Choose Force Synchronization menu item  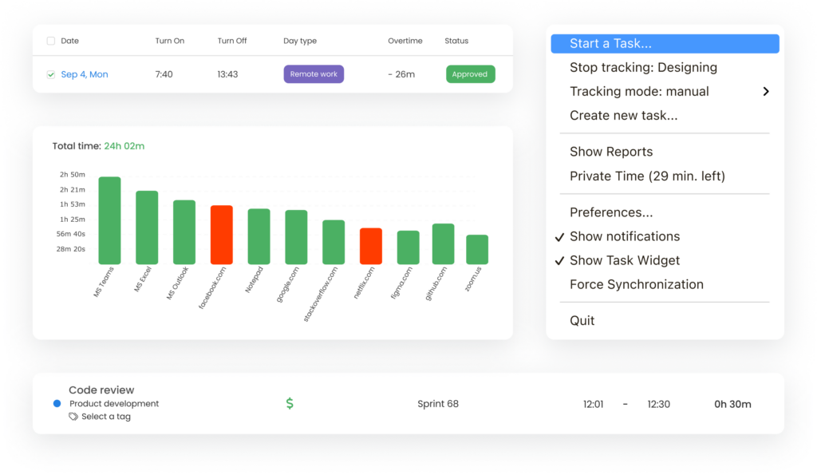click(x=637, y=284)
